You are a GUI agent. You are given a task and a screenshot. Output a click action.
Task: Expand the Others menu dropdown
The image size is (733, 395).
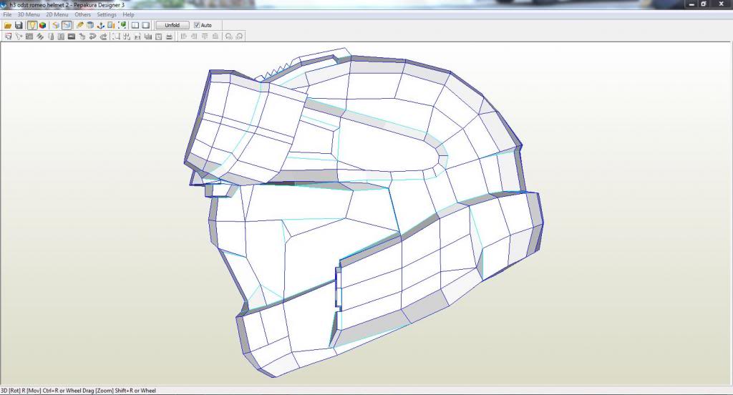point(83,14)
